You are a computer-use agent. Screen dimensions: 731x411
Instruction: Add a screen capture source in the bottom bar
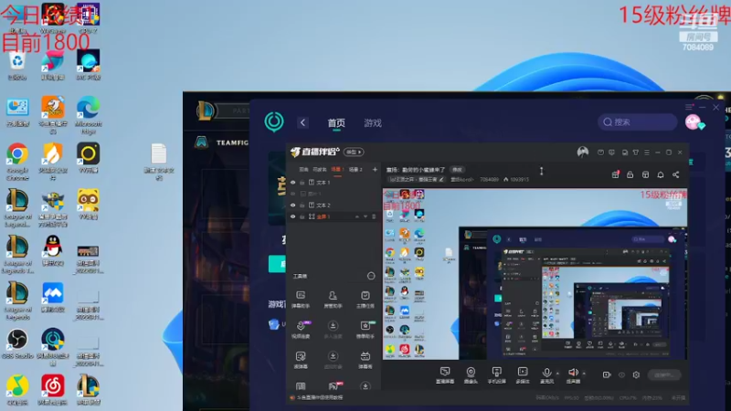pos(445,374)
